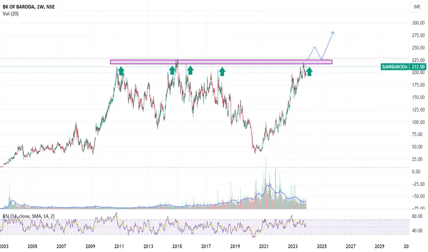Image resolution: width=428 pixels, height=252 pixels.
Task: Click the 2023 time axis label
Action: 293,247
